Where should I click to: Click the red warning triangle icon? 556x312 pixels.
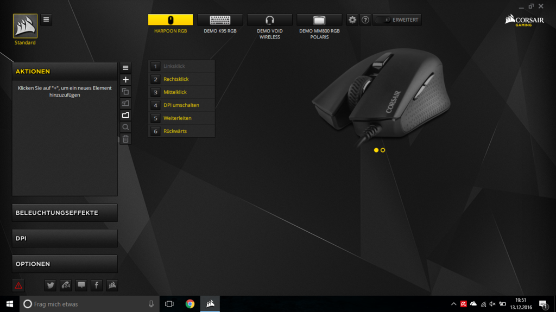point(18,285)
